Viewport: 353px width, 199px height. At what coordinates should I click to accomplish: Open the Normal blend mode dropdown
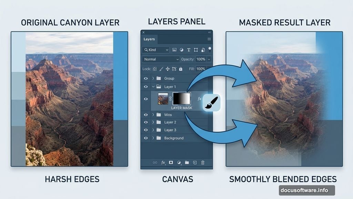click(x=160, y=59)
